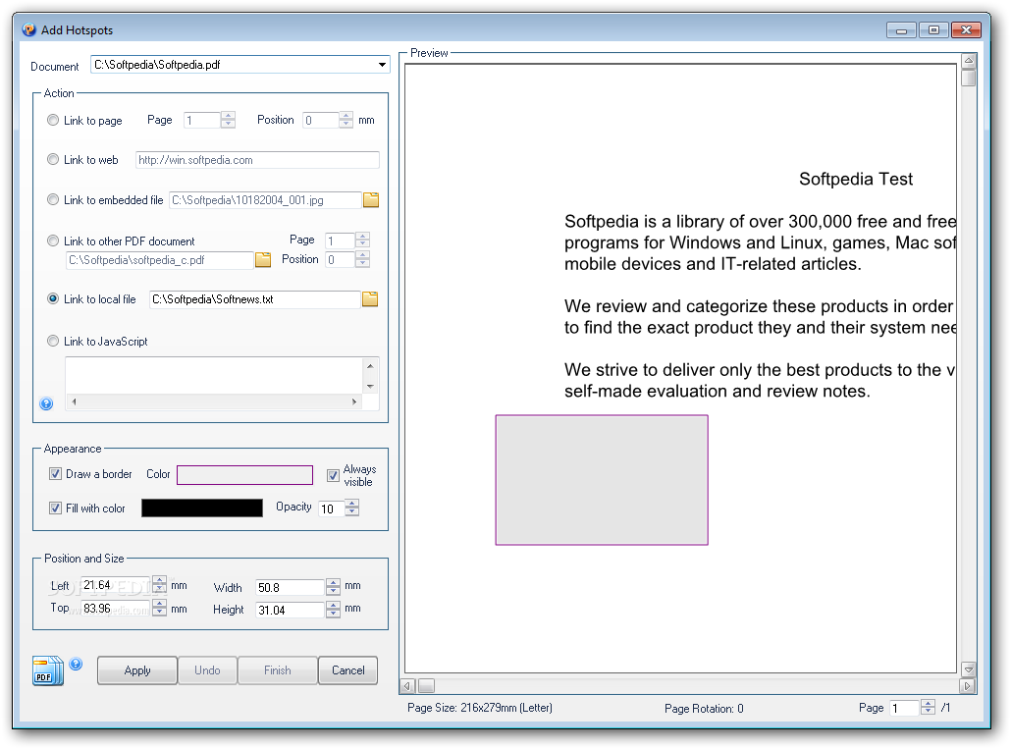Change preview Page number spinner
This screenshot has height=749, width=1011.
(928, 707)
